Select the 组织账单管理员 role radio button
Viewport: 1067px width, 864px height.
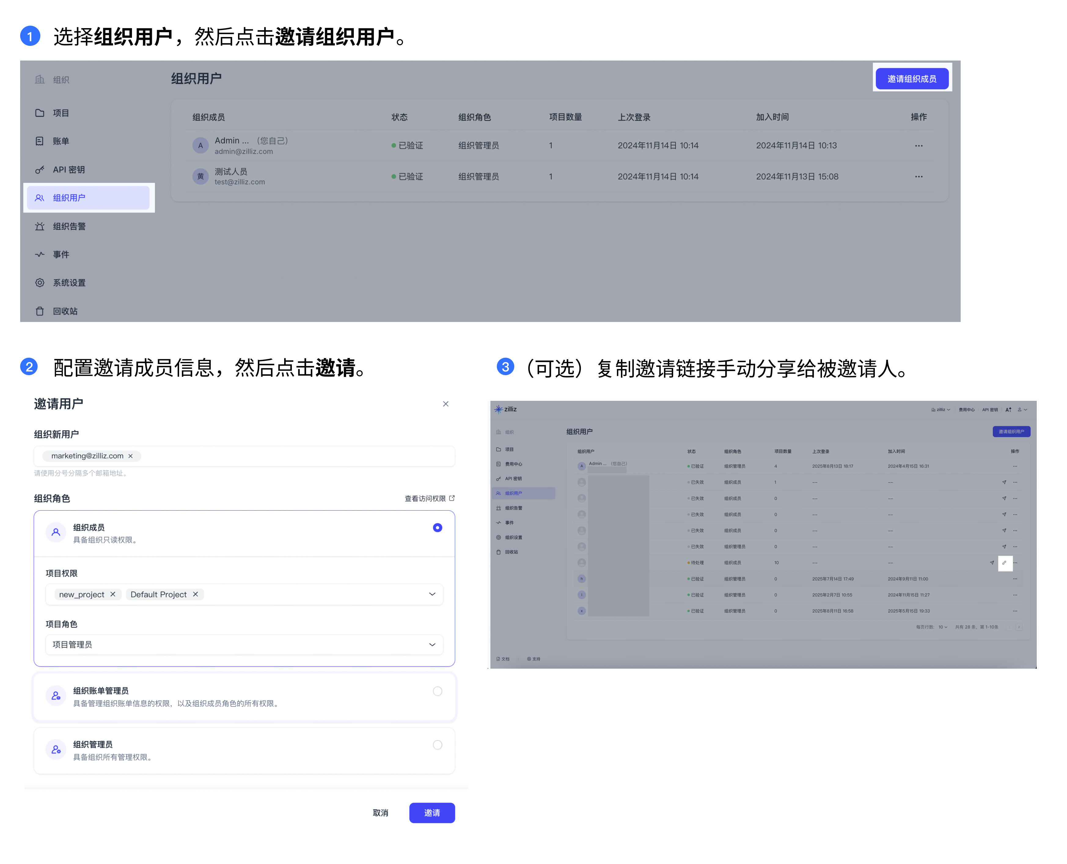[x=437, y=691]
